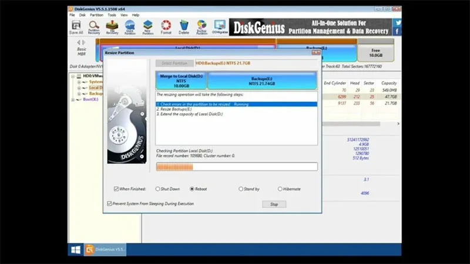Expand the Backups tree node
The image size is (470, 264).
click(x=79, y=94)
